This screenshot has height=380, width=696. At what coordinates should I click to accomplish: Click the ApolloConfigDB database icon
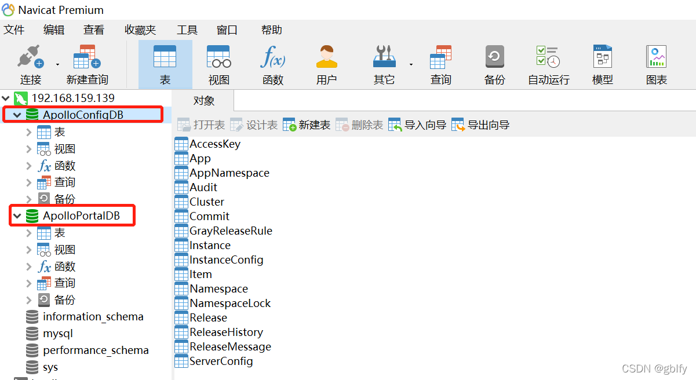pos(32,115)
